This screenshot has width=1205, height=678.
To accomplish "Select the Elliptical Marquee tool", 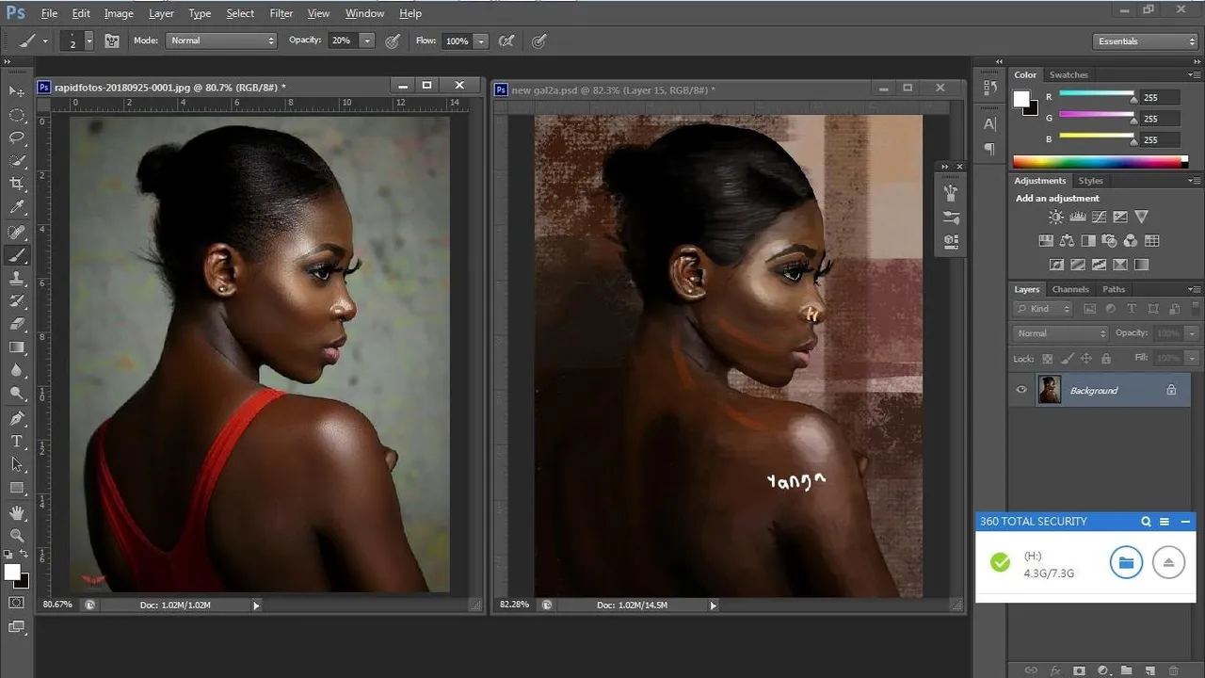I will [x=17, y=115].
